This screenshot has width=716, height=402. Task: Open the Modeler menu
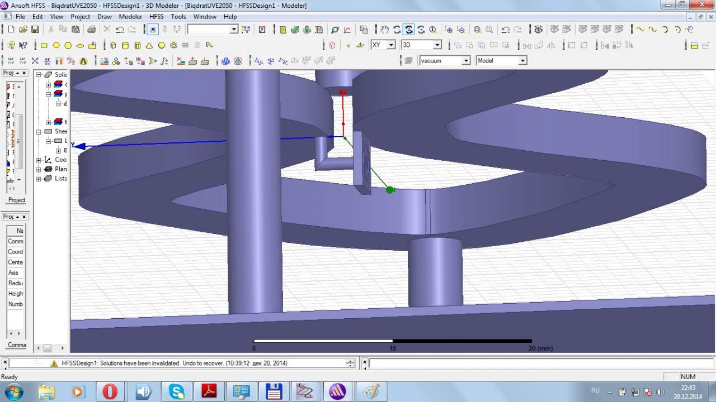pos(130,17)
